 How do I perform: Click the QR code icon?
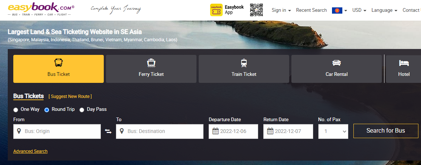coord(256,10)
